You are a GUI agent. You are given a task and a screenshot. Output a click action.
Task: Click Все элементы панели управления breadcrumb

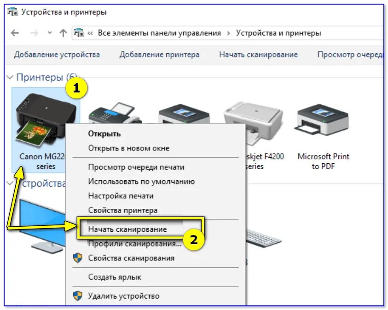(x=159, y=33)
